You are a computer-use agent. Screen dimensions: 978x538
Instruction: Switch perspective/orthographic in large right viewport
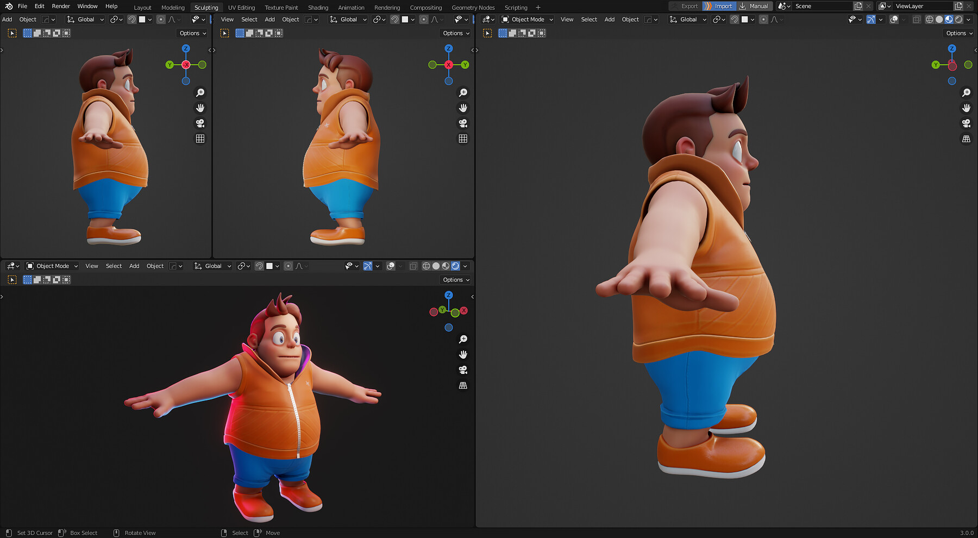[x=966, y=139]
